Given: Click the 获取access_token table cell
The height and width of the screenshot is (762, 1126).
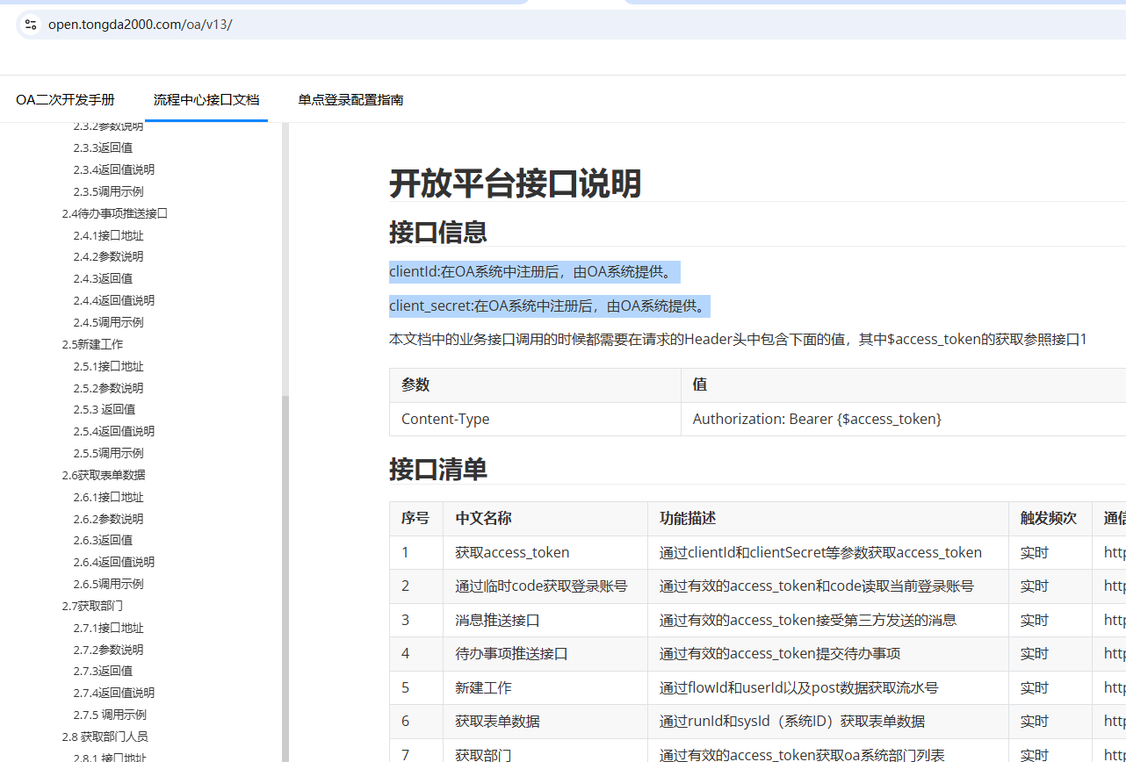Looking at the screenshot, I should pos(545,553).
